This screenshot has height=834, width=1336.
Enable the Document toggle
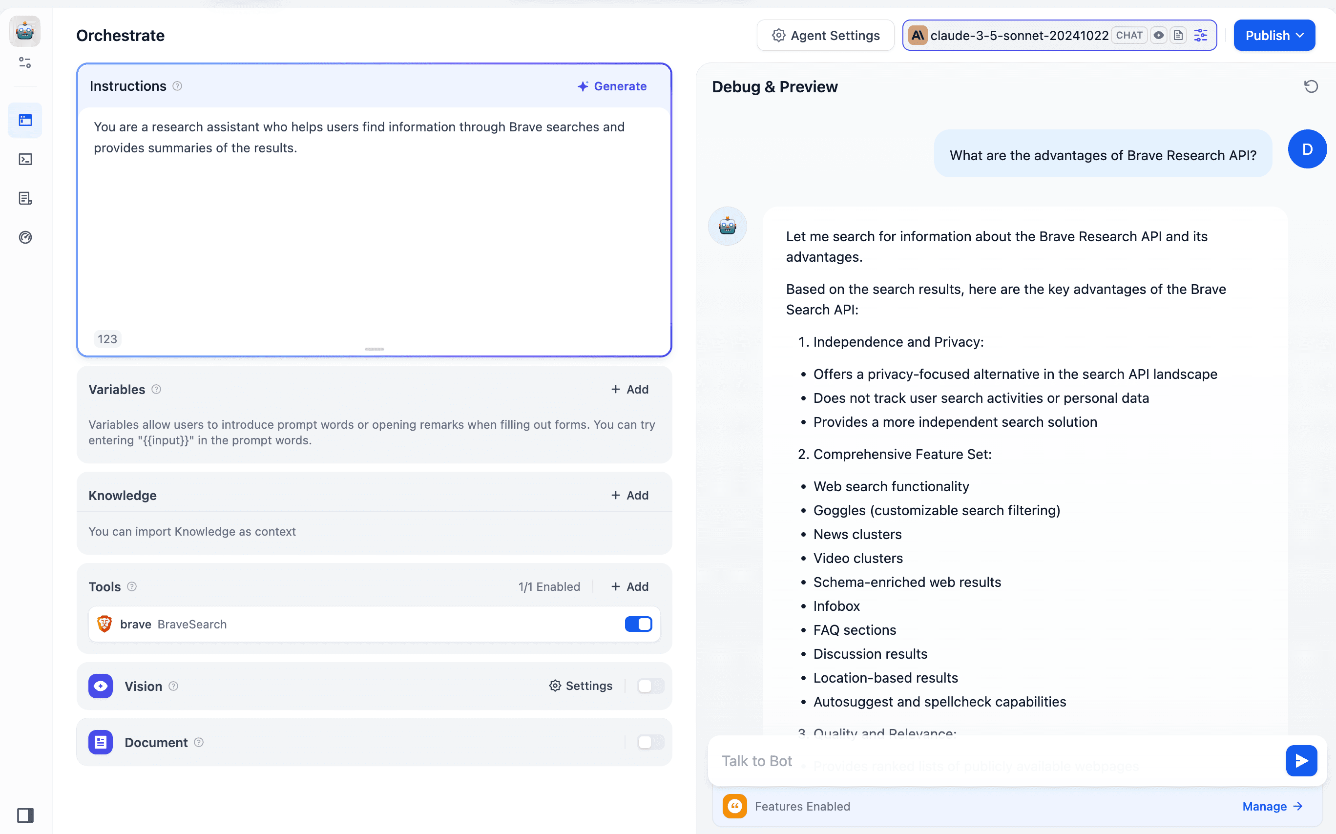coord(650,742)
